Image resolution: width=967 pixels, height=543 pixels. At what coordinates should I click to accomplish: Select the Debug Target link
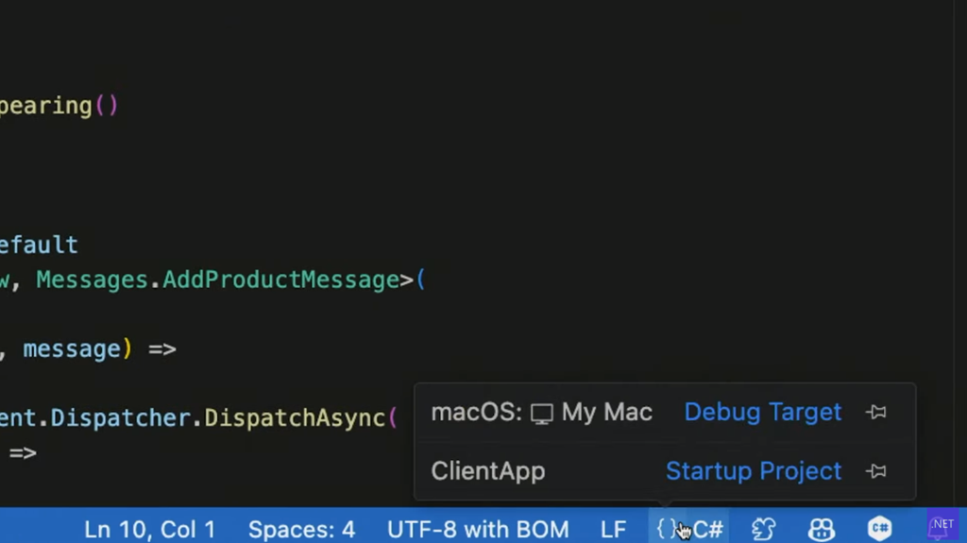(762, 413)
